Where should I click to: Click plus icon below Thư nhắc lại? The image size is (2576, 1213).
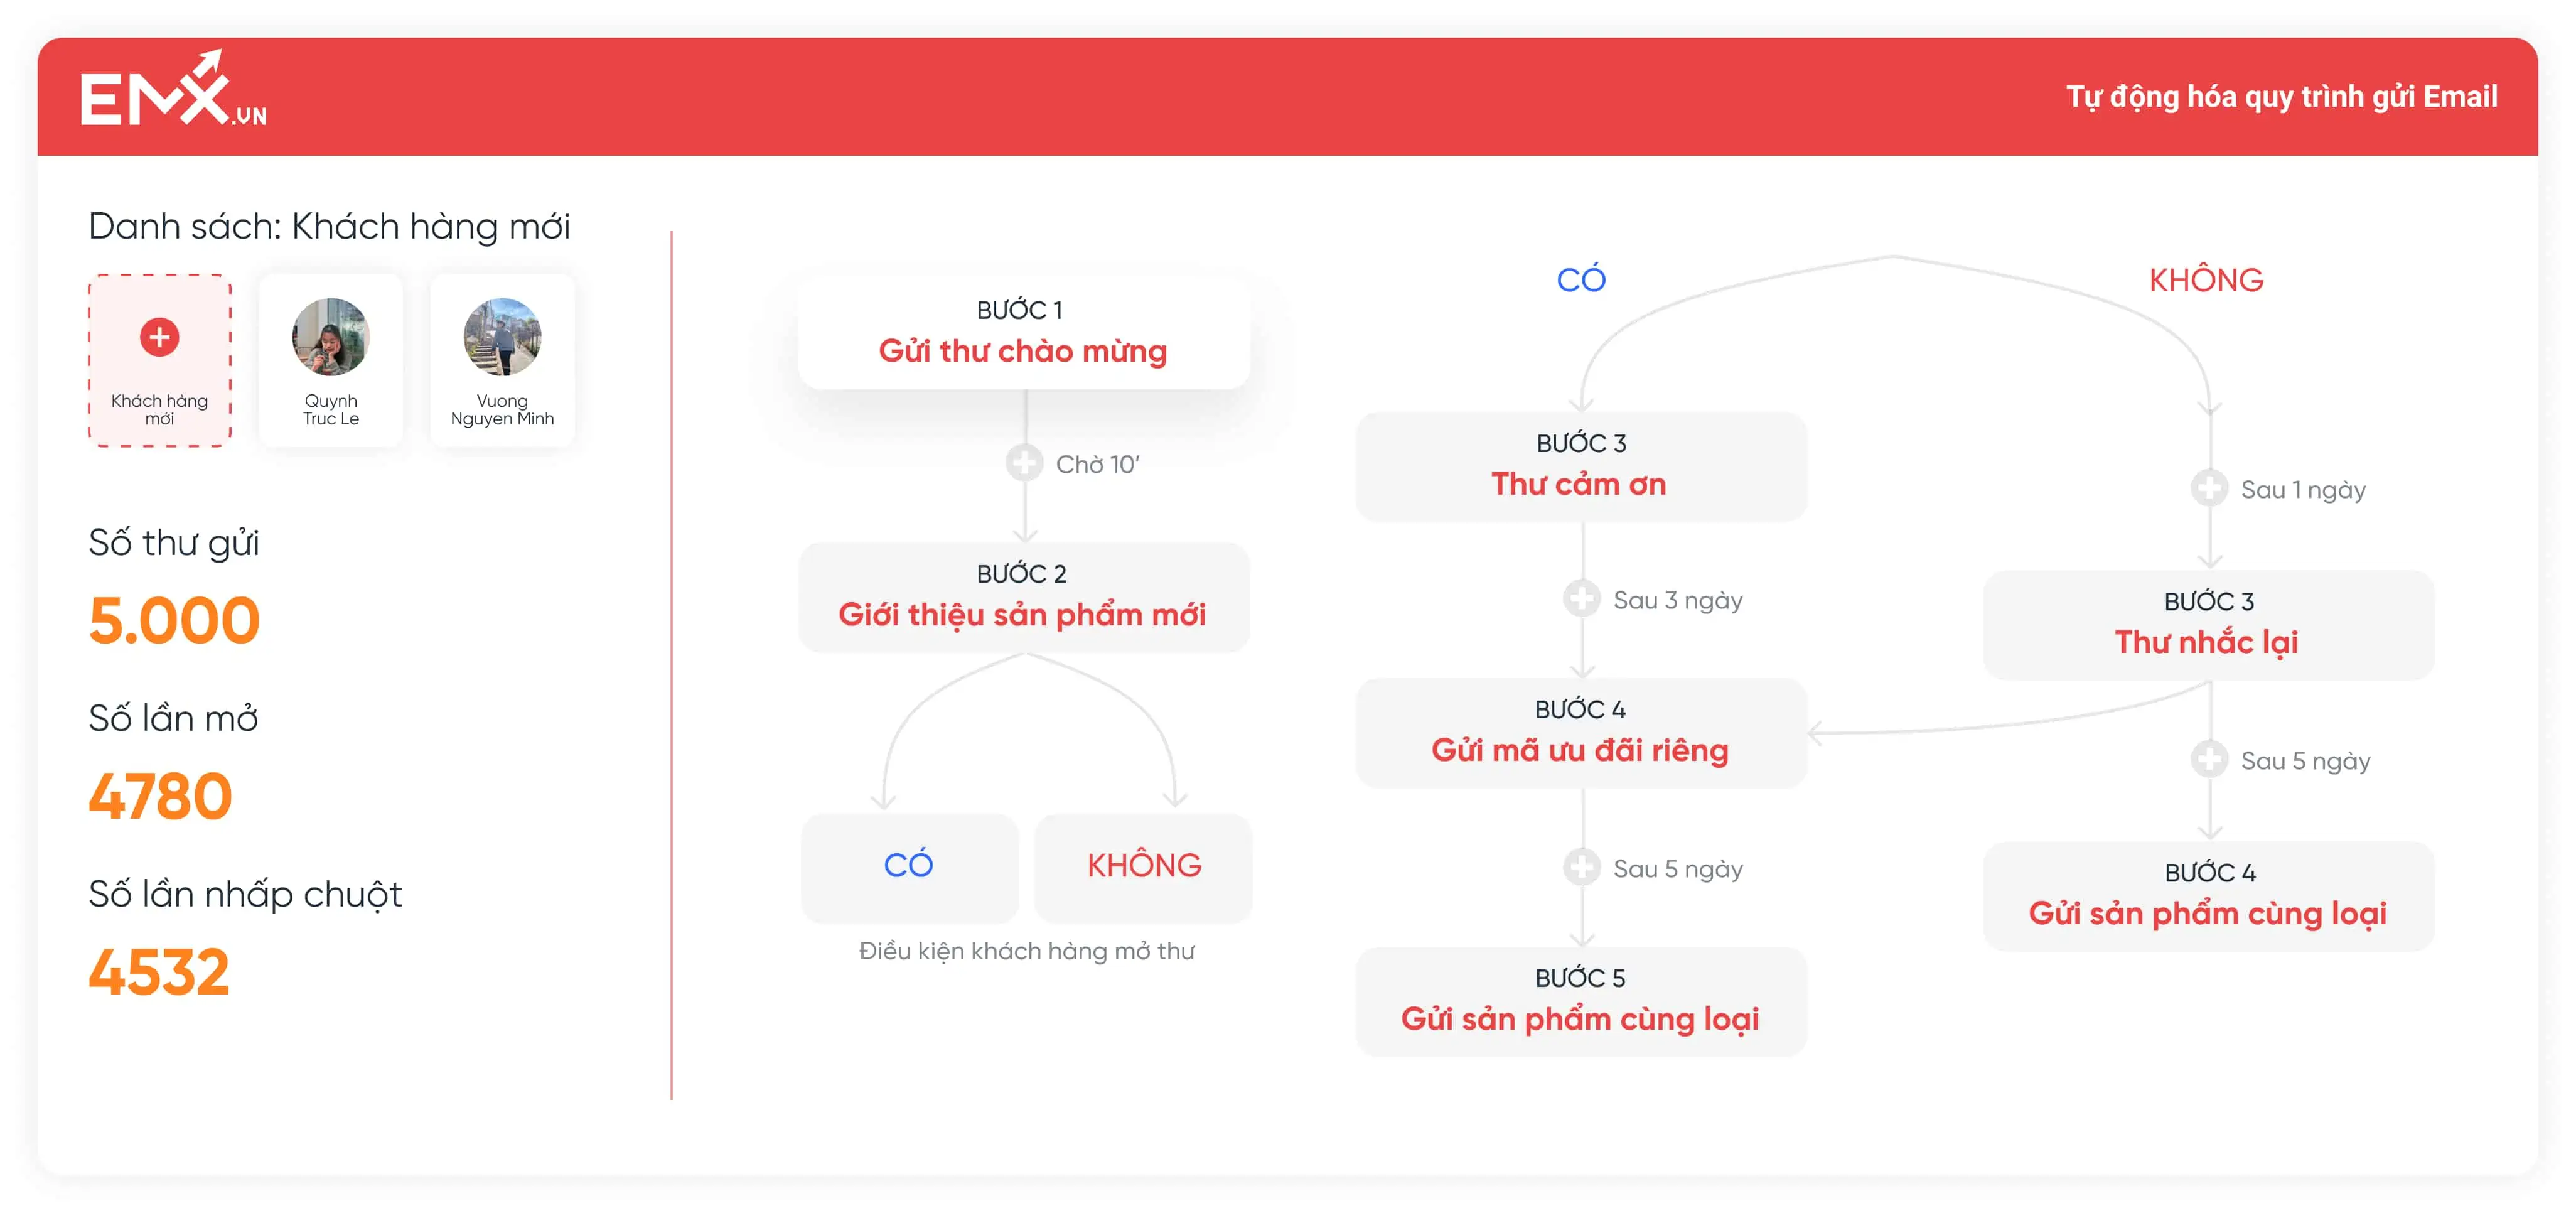tap(2208, 760)
